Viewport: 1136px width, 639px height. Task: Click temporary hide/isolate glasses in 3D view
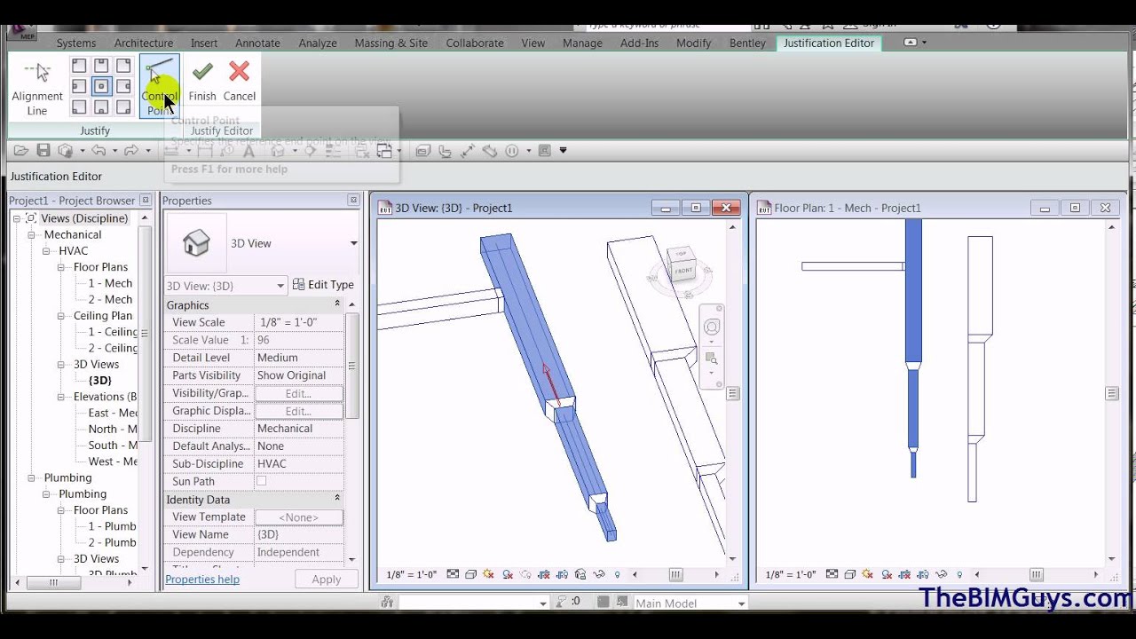(599, 574)
